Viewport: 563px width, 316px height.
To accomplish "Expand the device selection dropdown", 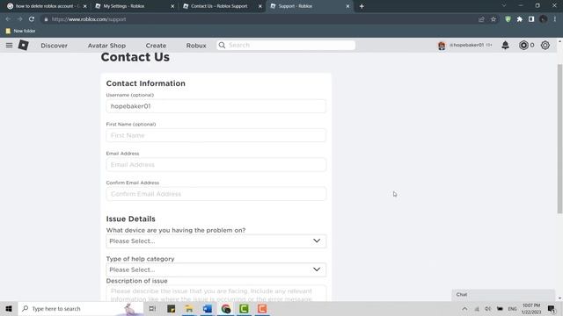I will click(x=216, y=241).
